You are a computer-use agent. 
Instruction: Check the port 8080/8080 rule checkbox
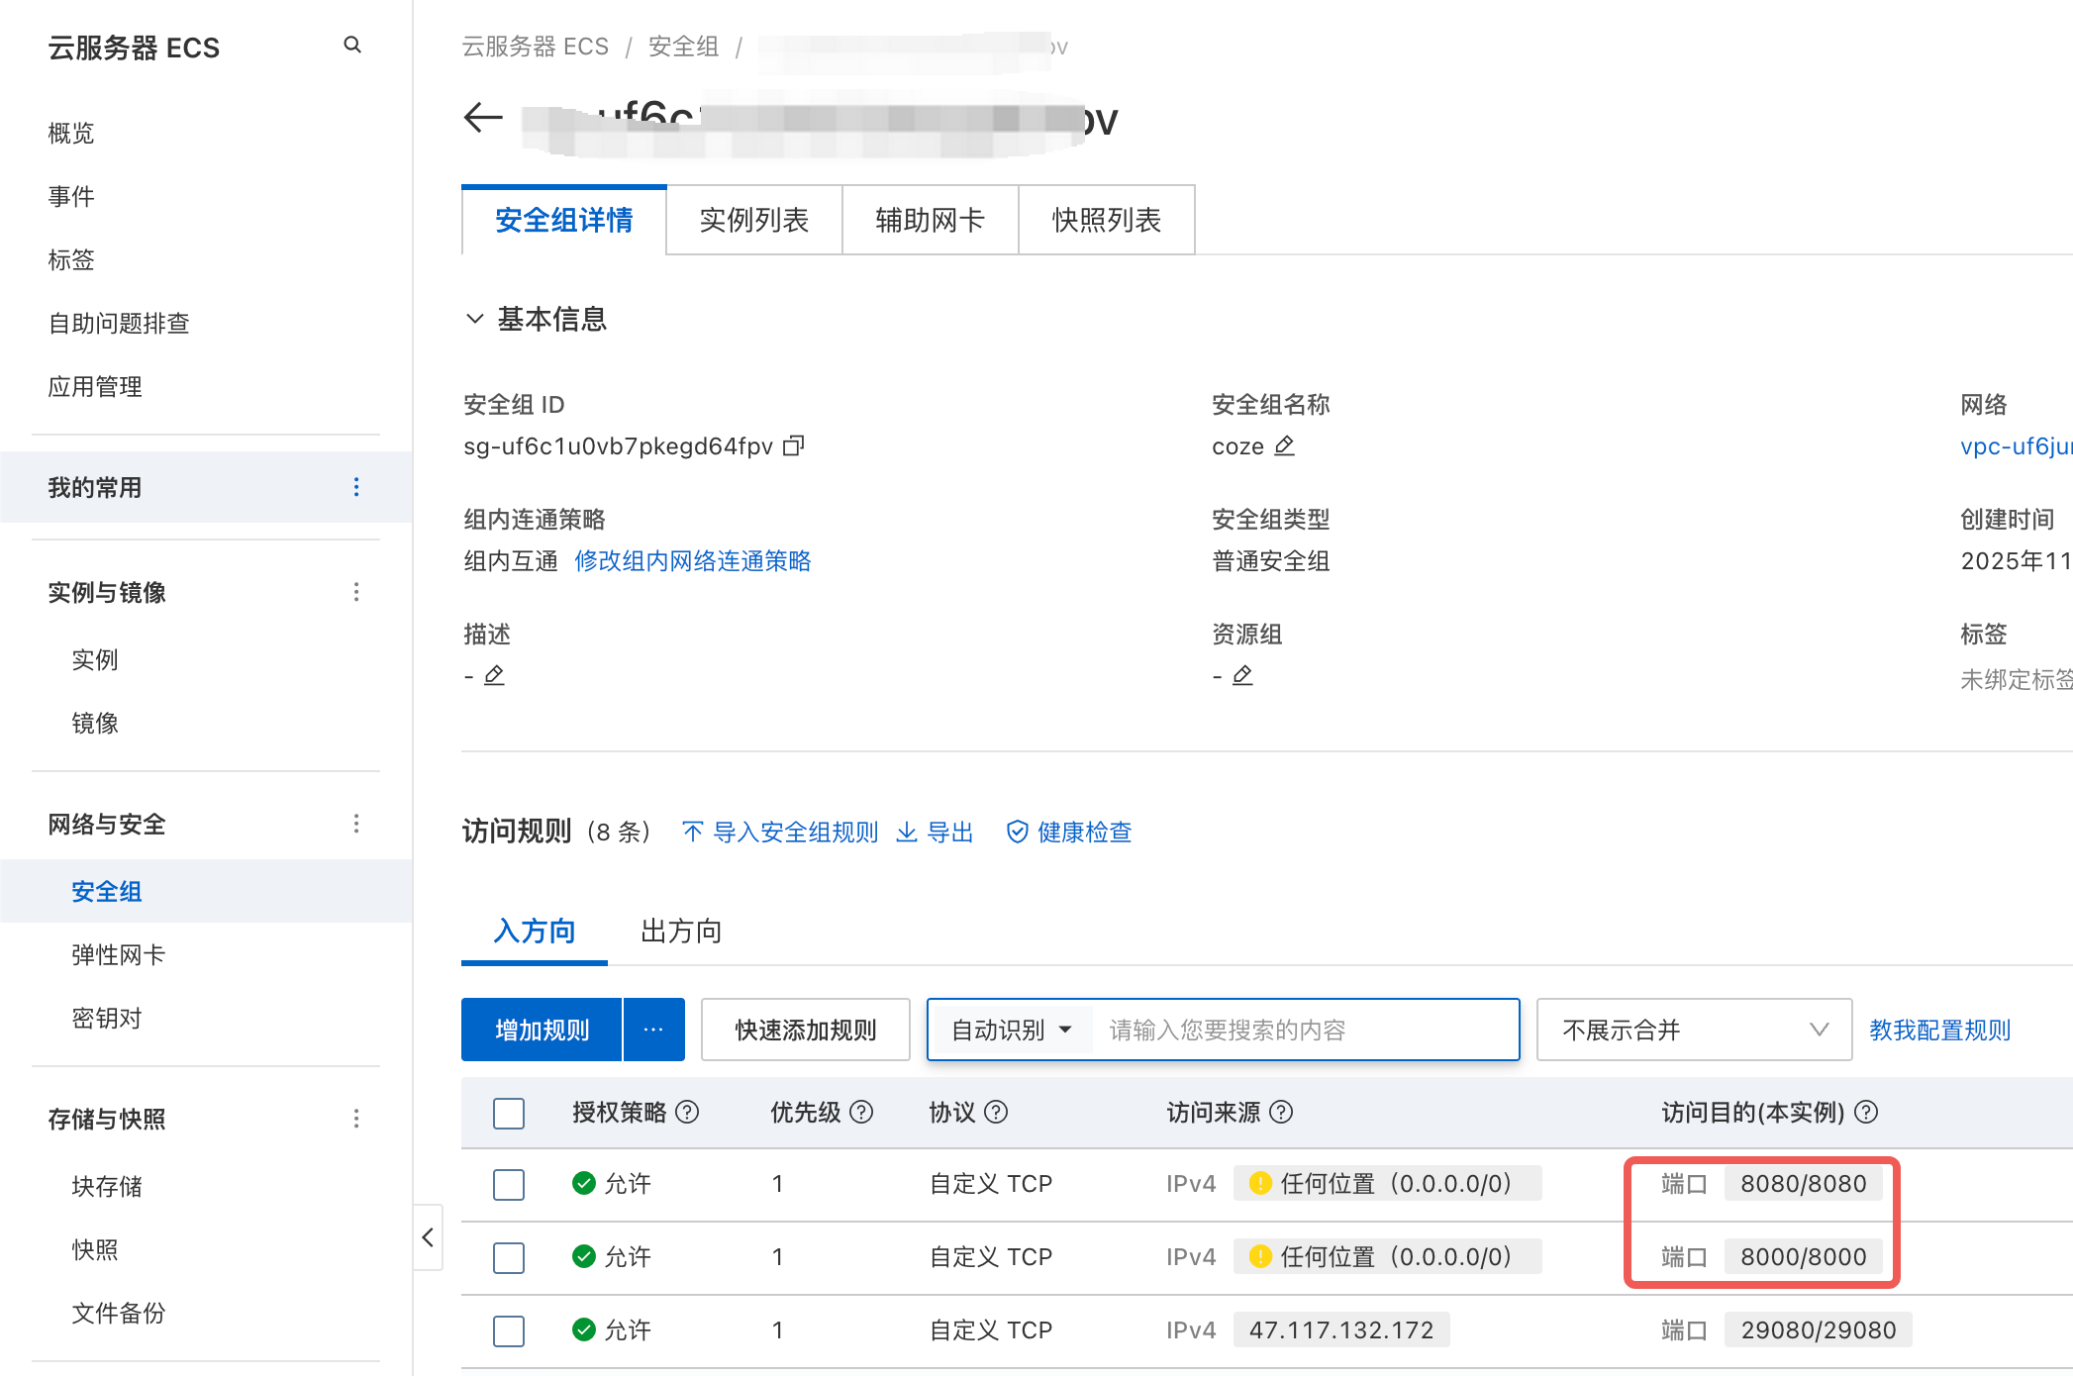tap(509, 1184)
